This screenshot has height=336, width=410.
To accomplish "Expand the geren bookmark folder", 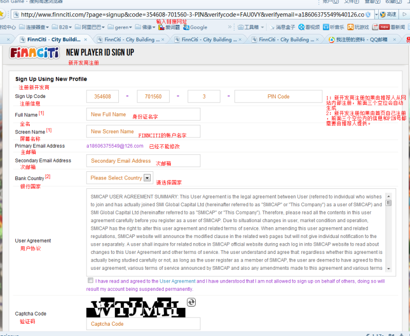I will (120, 27).
